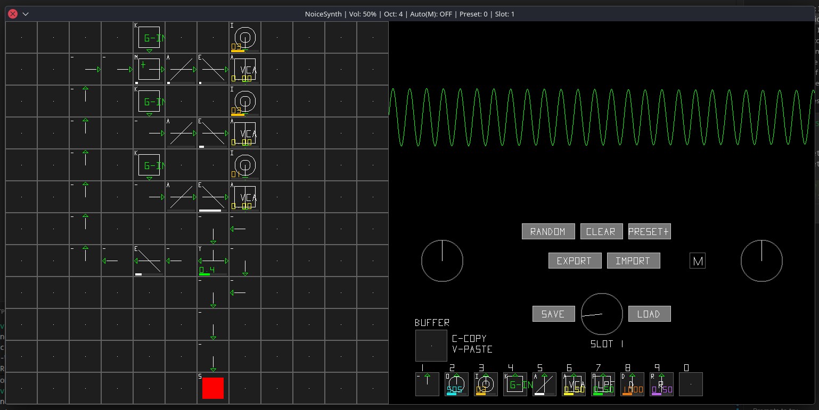This screenshot has width=819, height=410.
Task: Pick the G-IN gate input module
Action: (x=515, y=384)
